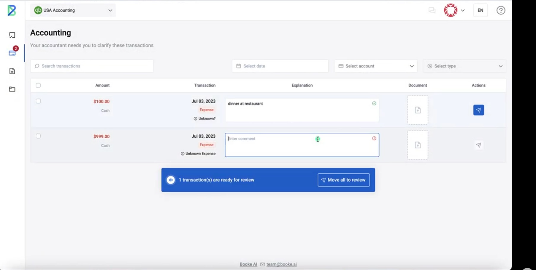Toggle the select all transactions checkbox

(x=38, y=85)
